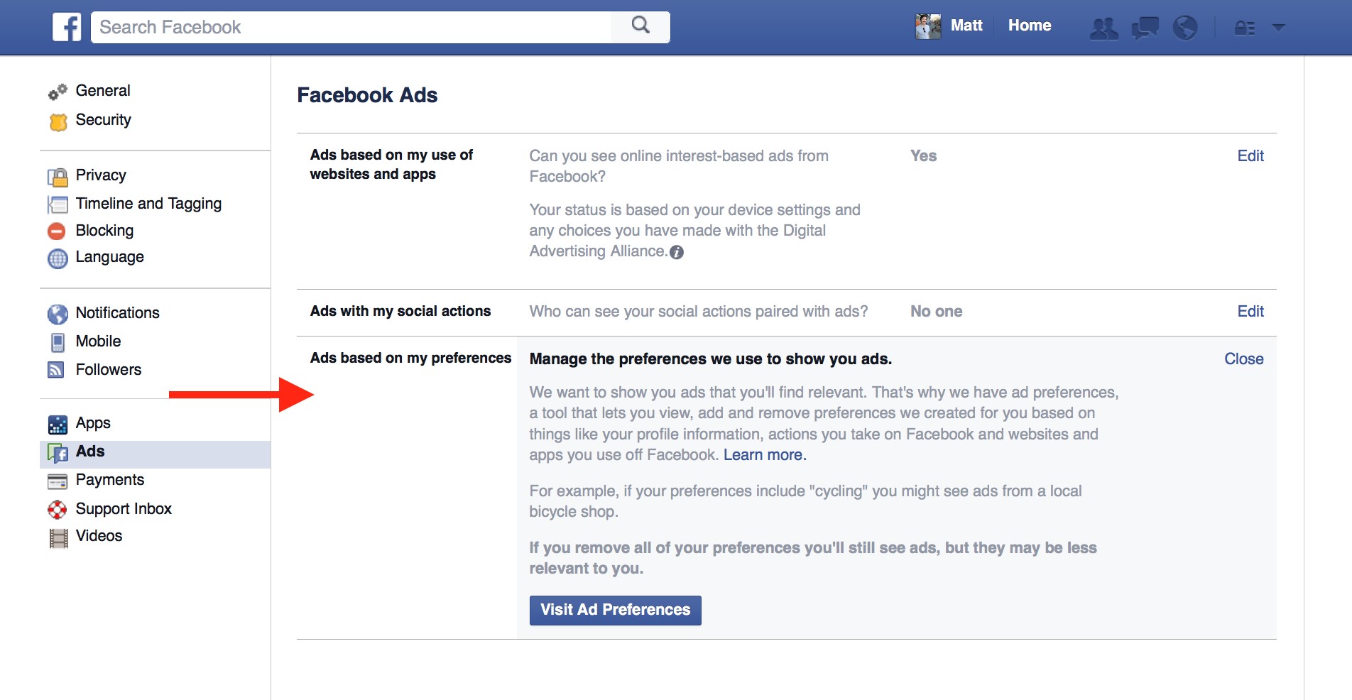Click the info icon after Advertising Alliance
The image size is (1352, 700).
[677, 252]
